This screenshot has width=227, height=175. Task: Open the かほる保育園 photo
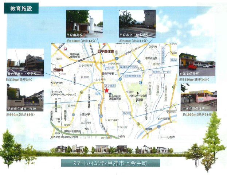tap(196, 65)
